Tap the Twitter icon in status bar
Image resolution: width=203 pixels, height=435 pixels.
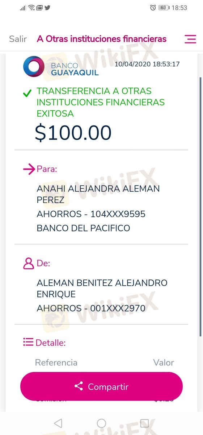[47, 7]
